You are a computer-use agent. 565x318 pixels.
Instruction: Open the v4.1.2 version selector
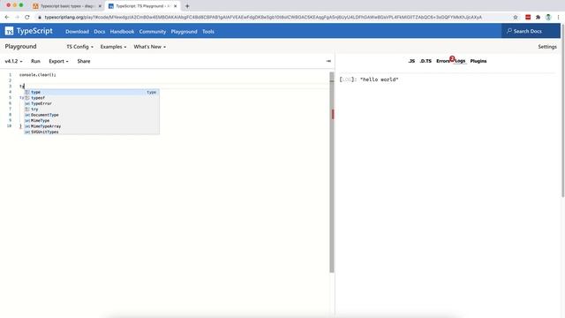pos(13,61)
